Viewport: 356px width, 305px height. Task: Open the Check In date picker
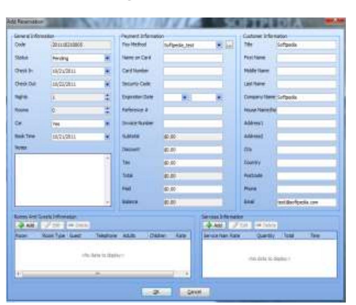(108, 71)
